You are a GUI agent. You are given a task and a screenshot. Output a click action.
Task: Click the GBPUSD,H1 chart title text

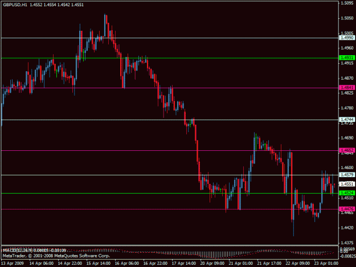point(15,5)
